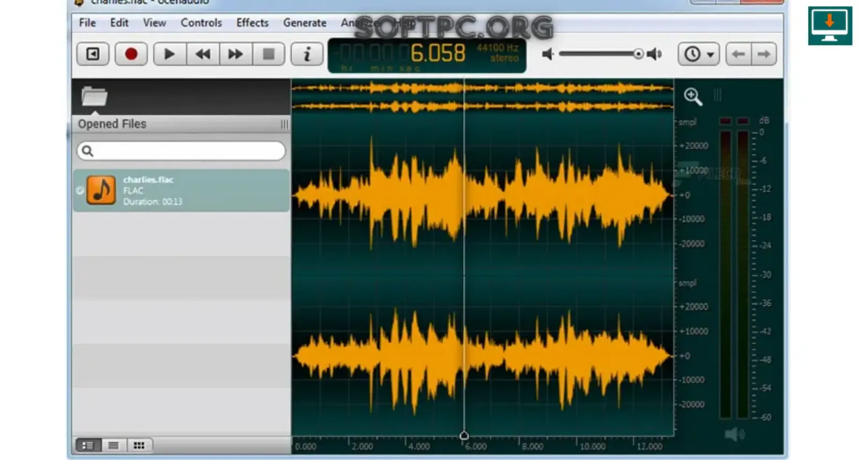This screenshot has height=460, width=859.
Task: Click the handle beside the zoom icon
Action: pos(718,95)
